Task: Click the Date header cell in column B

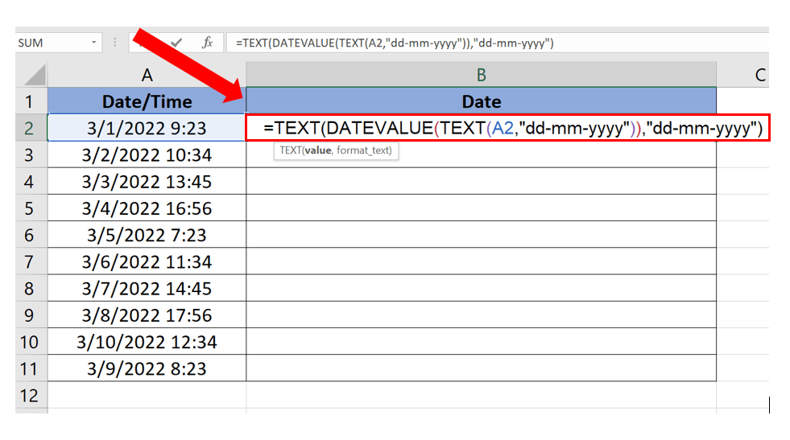Action: [x=481, y=101]
